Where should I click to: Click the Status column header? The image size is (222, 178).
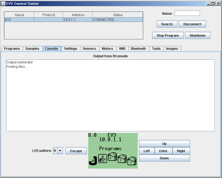(118, 15)
